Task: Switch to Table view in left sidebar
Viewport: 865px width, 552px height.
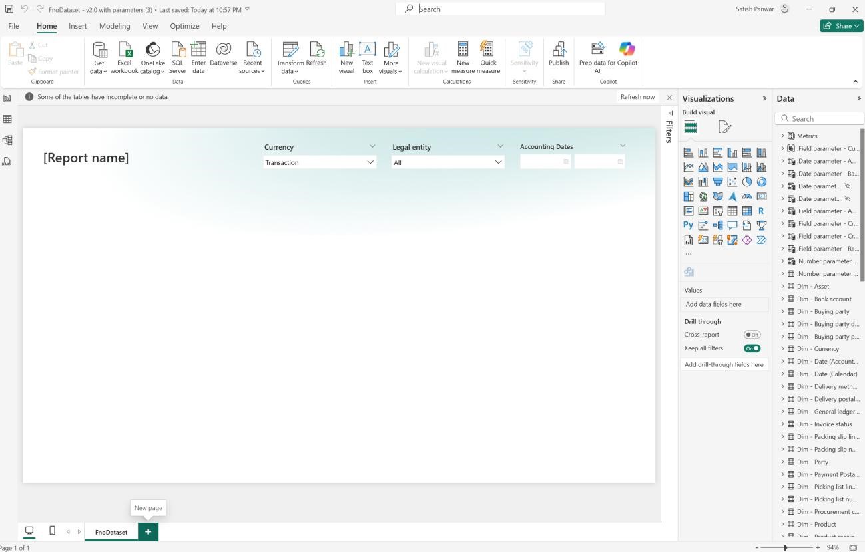Action: click(7, 120)
